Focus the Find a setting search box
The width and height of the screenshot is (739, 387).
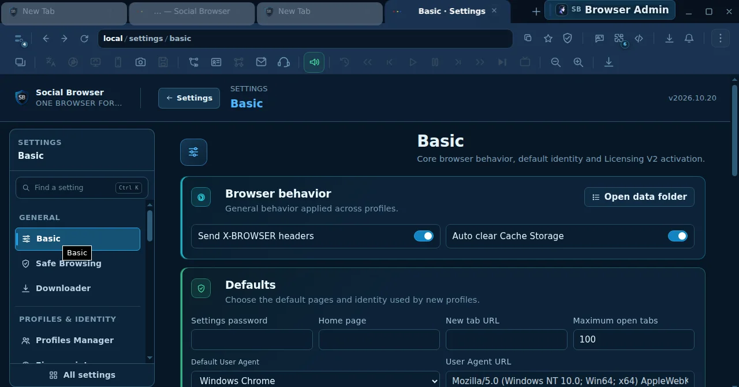click(x=82, y=188)
